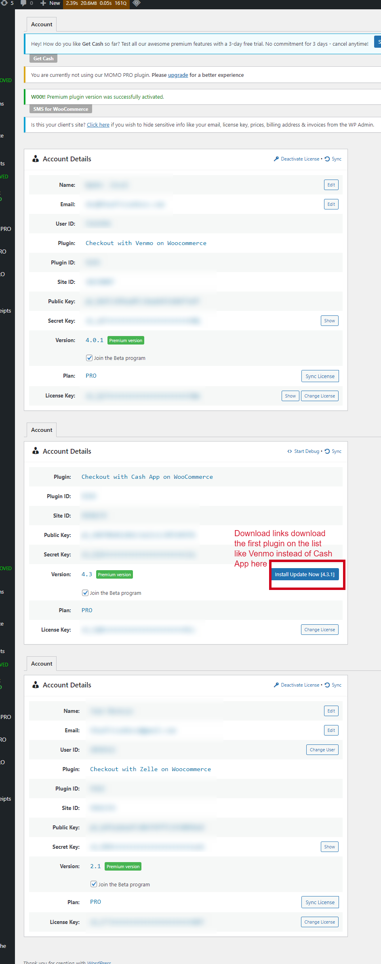
Task: Click Premium version badge next to 2.1
Action: 123,867
